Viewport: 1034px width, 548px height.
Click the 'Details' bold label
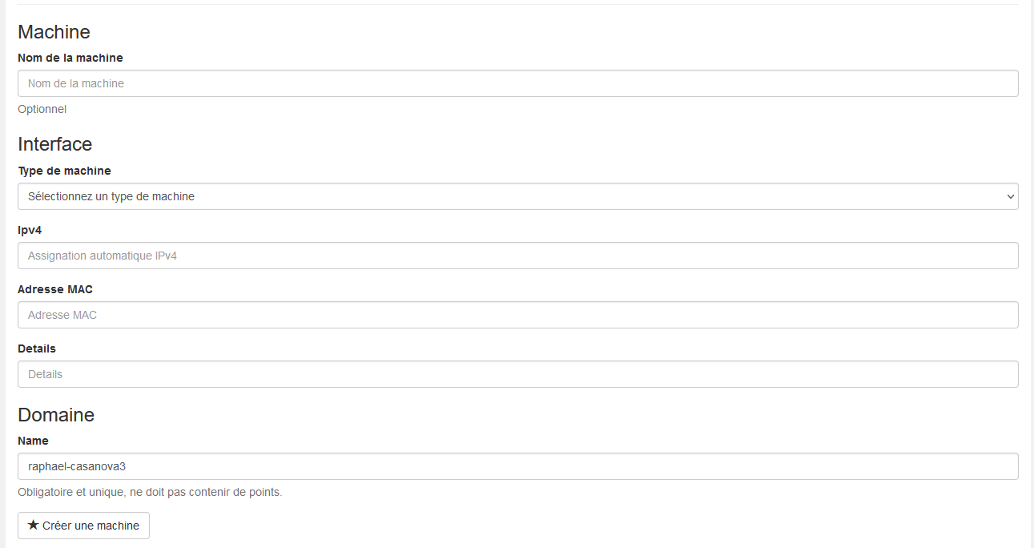(37, 349)
